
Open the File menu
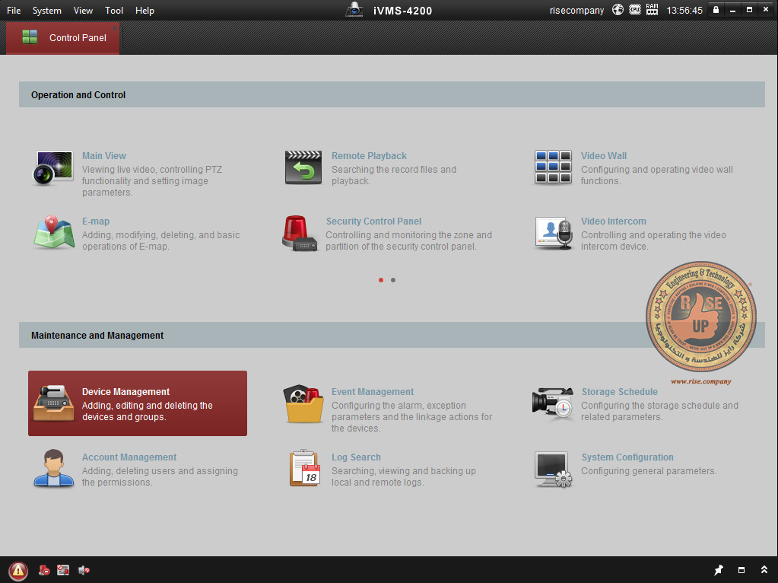[x=14, y=11]
